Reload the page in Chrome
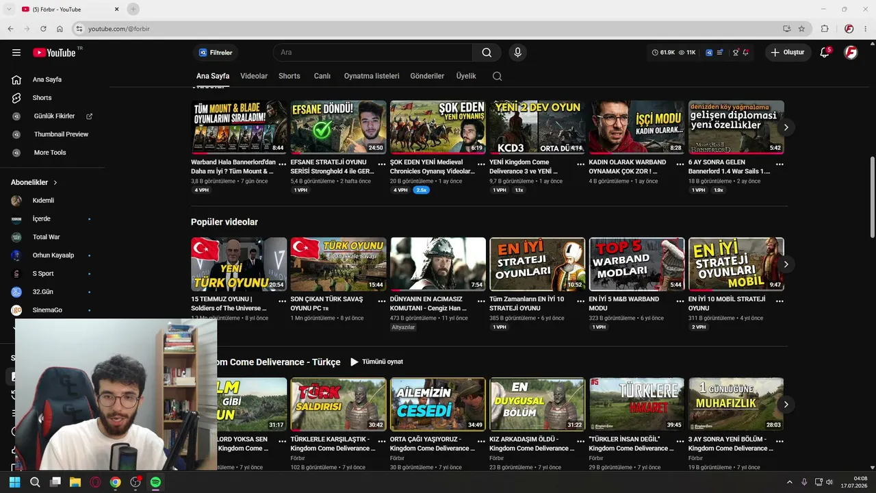Screen dimensions: 876x493 coord(43,29)
